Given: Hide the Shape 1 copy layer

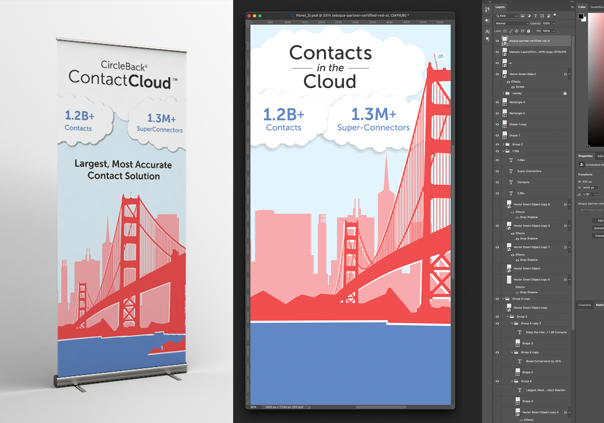Looking at the screenshot, I should [497, 124].
